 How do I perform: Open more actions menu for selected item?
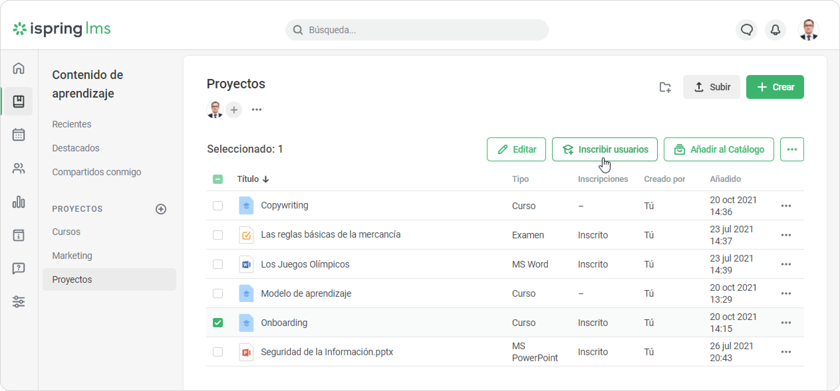pyautogui.click(x=792, y=149)
